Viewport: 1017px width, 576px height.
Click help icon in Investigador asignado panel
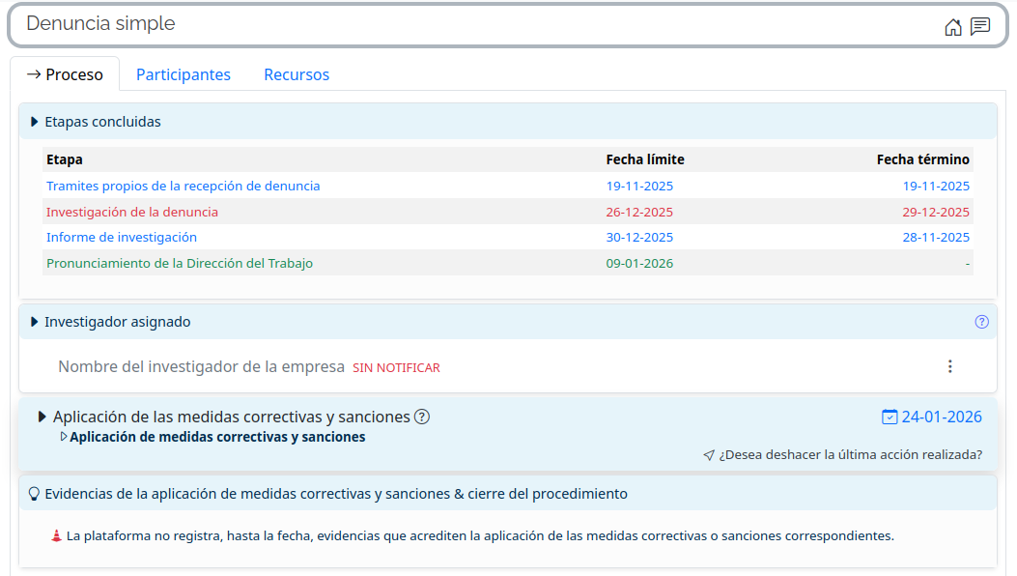[981, 322]
